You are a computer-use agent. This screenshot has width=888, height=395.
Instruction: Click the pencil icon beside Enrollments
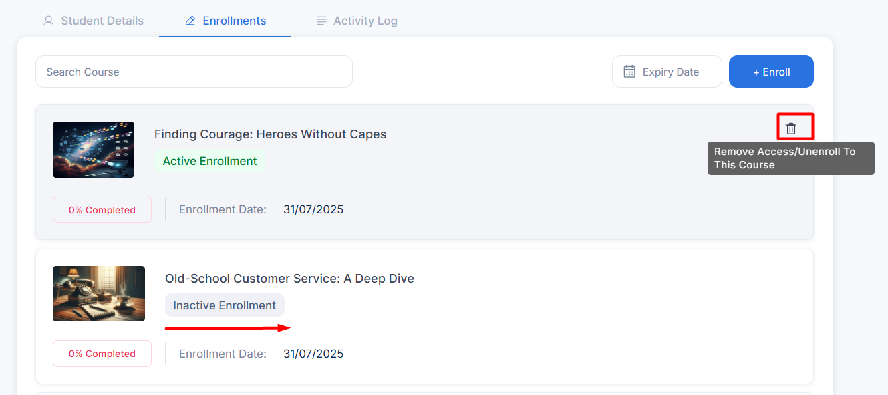[x=190, y=21]
